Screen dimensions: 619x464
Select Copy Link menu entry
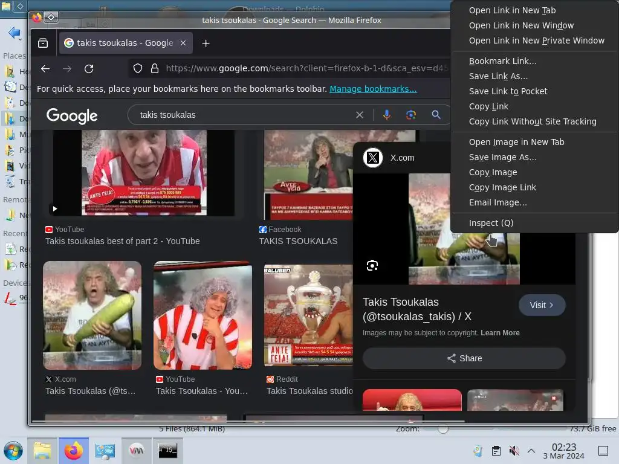(534, 106)
